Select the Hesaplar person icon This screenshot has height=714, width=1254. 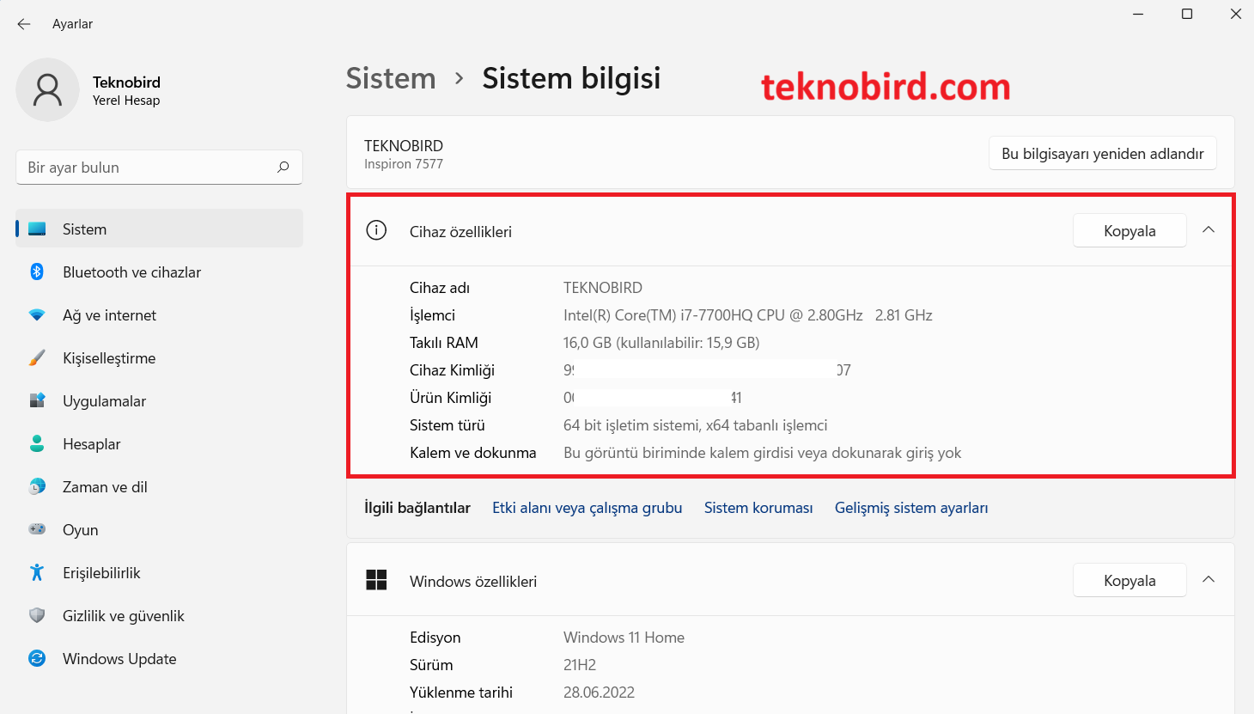click(37, 443)
